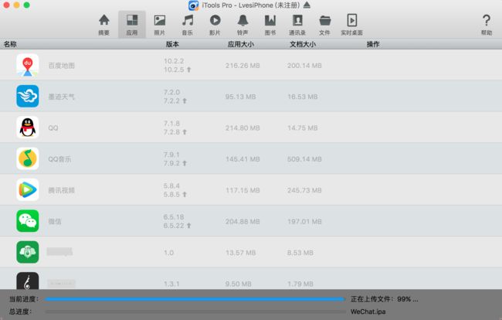Open the 铃声 ringtones bell icon
The image size is (502, 320).
(x=243, y=25)
